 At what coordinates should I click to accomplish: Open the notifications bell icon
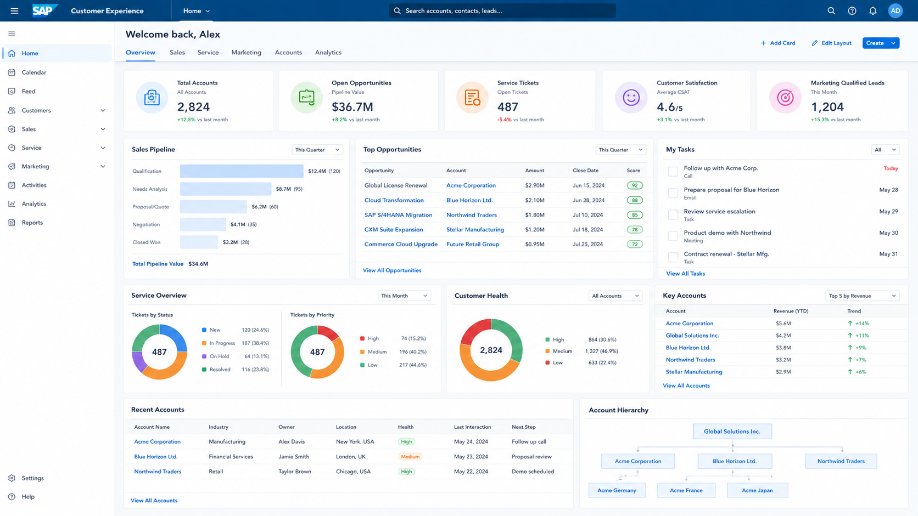(872, 11)
